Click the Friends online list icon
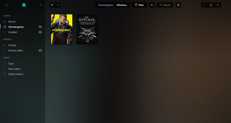Screen dimensions: 231x123 [5, 51]
